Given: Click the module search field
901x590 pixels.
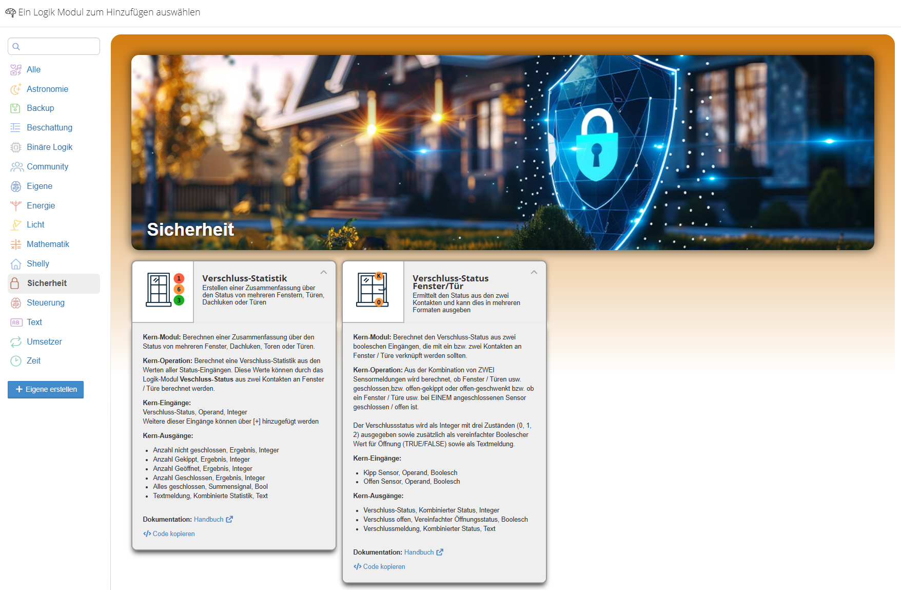Looking at the screenshot, I should click(54, 46).
